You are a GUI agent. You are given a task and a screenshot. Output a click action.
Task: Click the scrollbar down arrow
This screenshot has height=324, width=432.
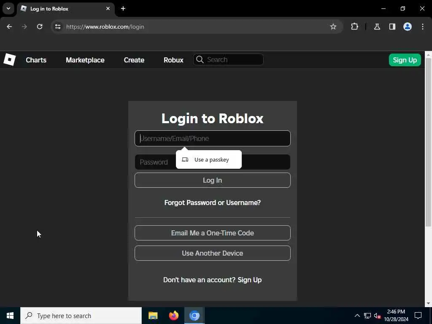428,303
